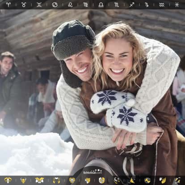The image size is (185, 185).
Task: Open the gold scorpion (Scorpio) illustration icon
Action: [117, 180]
